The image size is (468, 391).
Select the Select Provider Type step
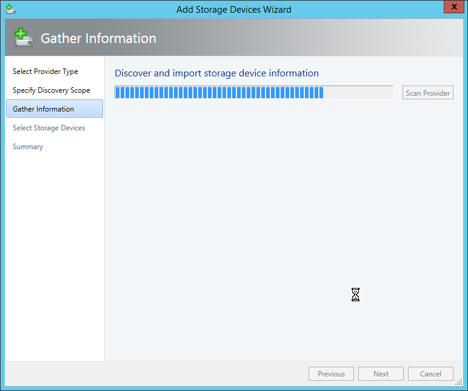pos(45,72)
